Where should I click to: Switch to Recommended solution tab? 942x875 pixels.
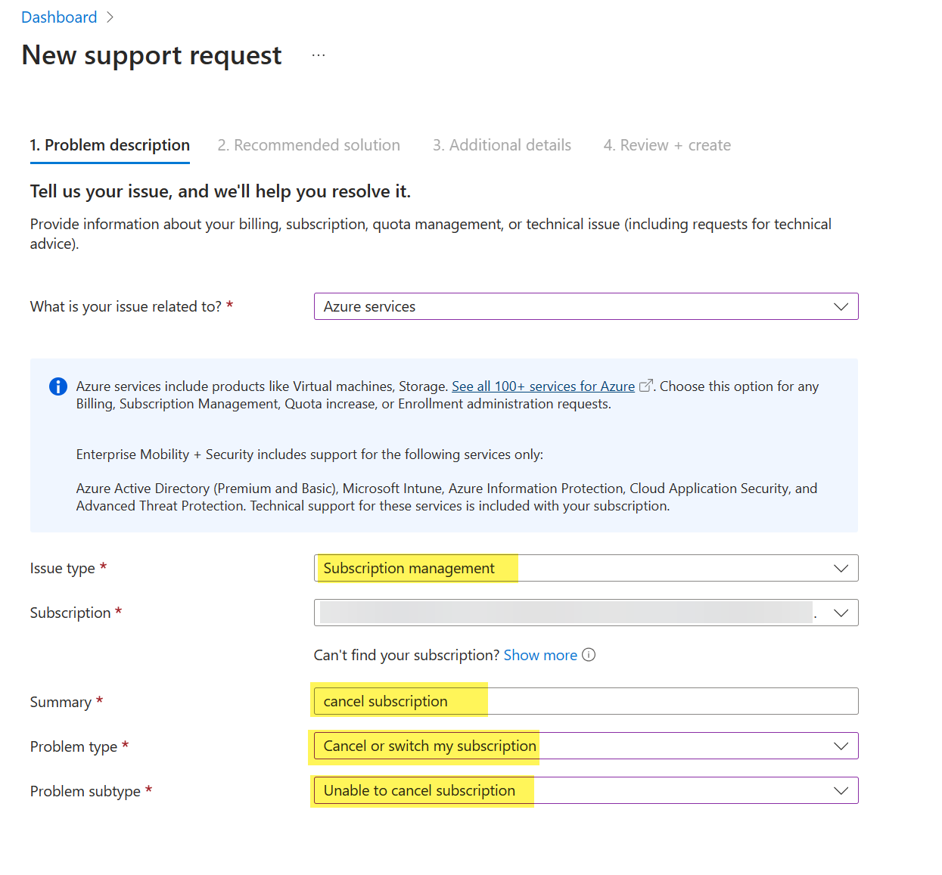pos(309,145)
